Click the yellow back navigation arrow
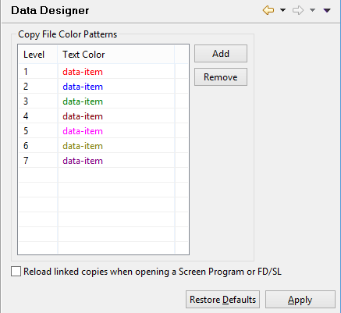341x313 pixels. pyautogui.click(x=268, y=10)
